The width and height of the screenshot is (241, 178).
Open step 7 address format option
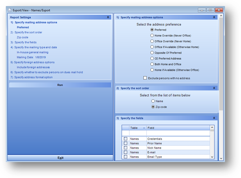point(31,77)
